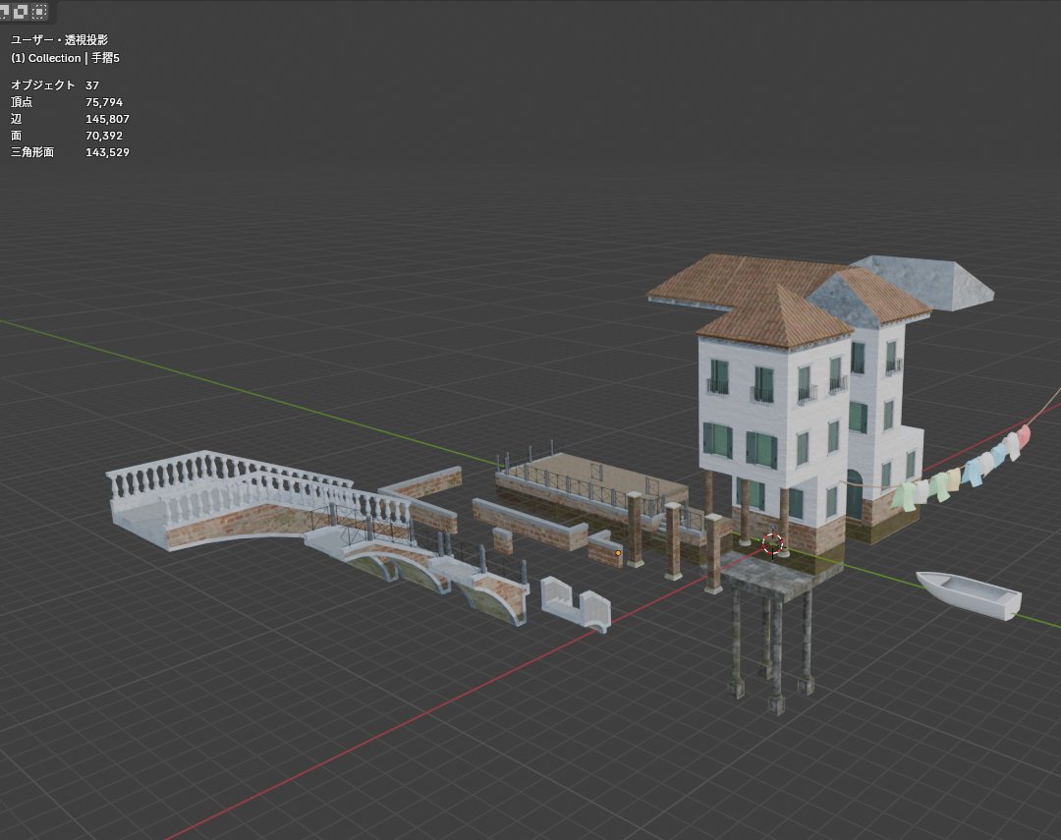The height and width of the screenshot is (840, 1061).
Task: Click the edge count value 145,807
Action: (x=108, y=119)
